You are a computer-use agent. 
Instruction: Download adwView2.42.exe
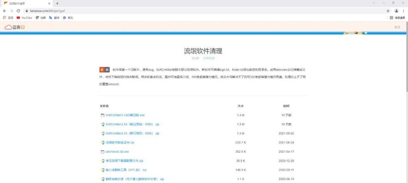click(117, 151)
